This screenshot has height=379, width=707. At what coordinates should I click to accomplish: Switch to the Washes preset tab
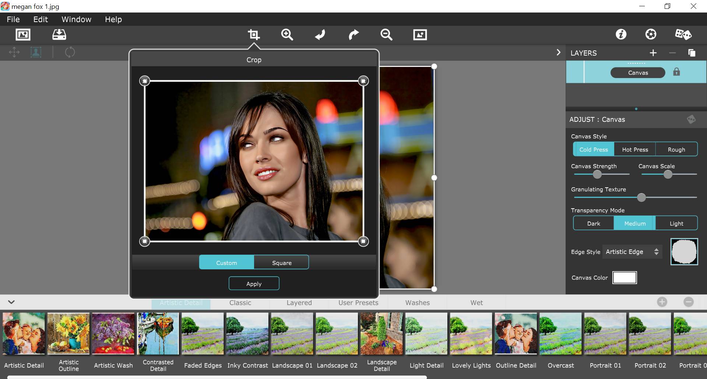coord(417,302)
